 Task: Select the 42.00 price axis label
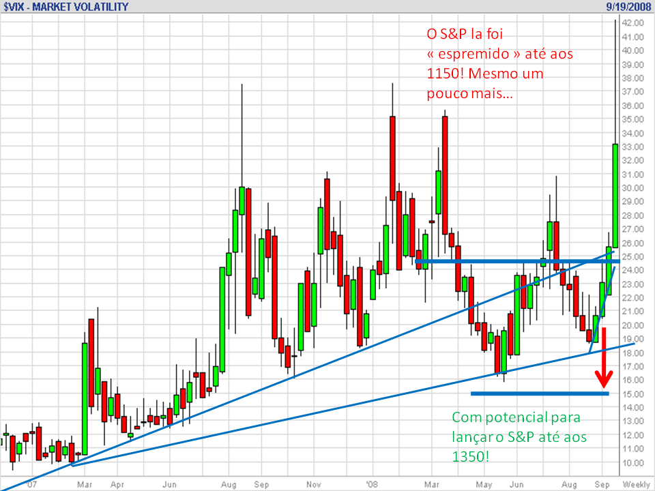pyautogui.click(x=633, y=23)
